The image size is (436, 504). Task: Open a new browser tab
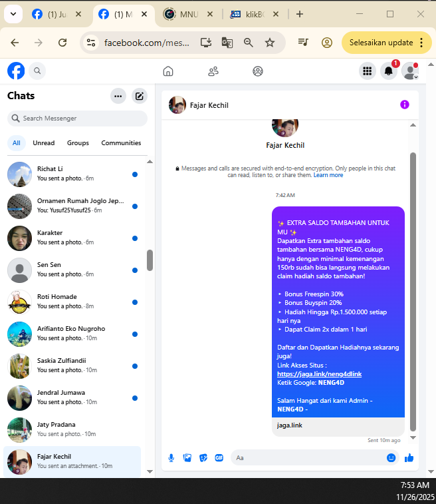300,14
